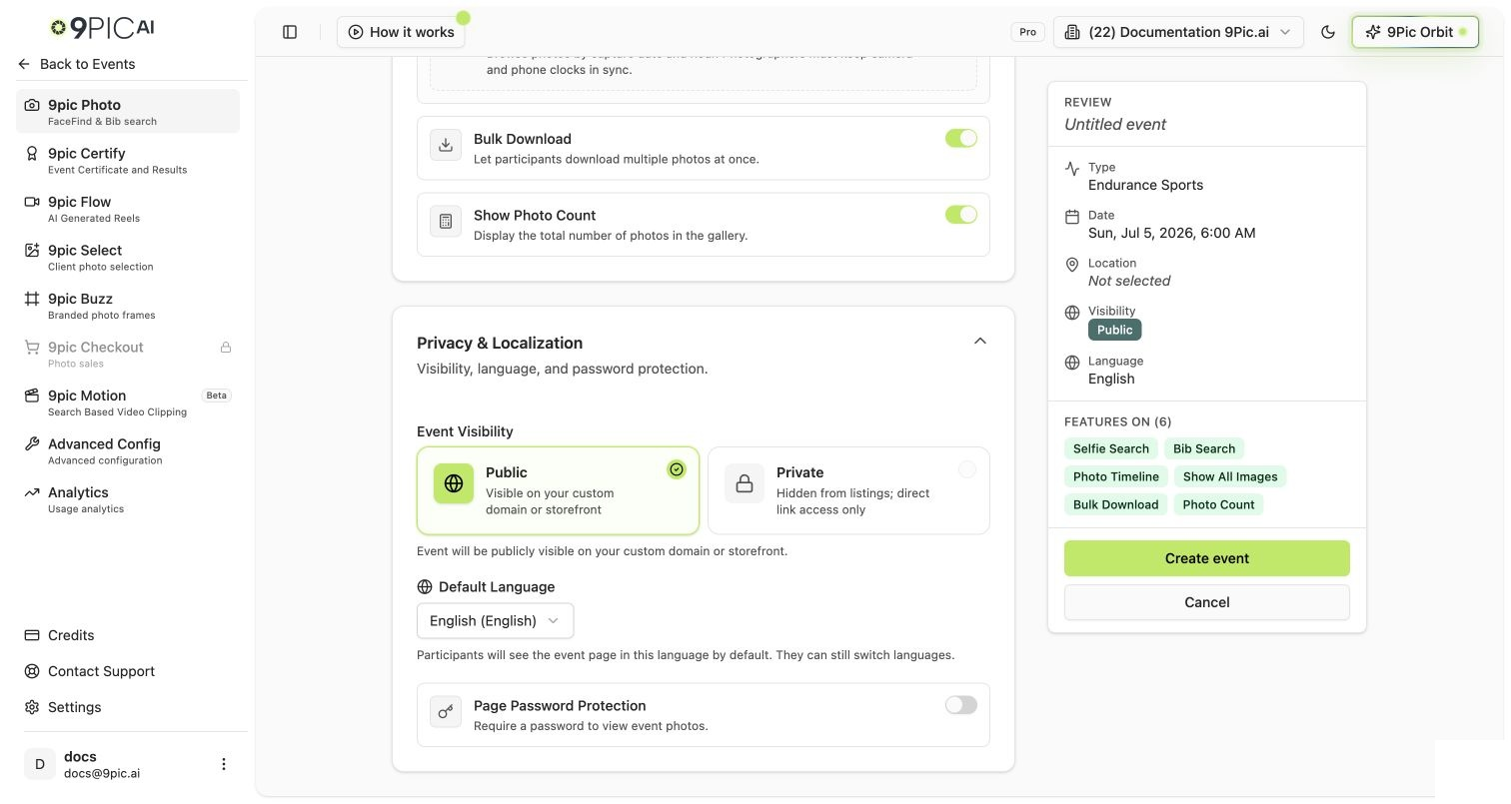1511x804 pixels.
Task: Click the docs@9pic.ai account email
Action: pos(102,773)
